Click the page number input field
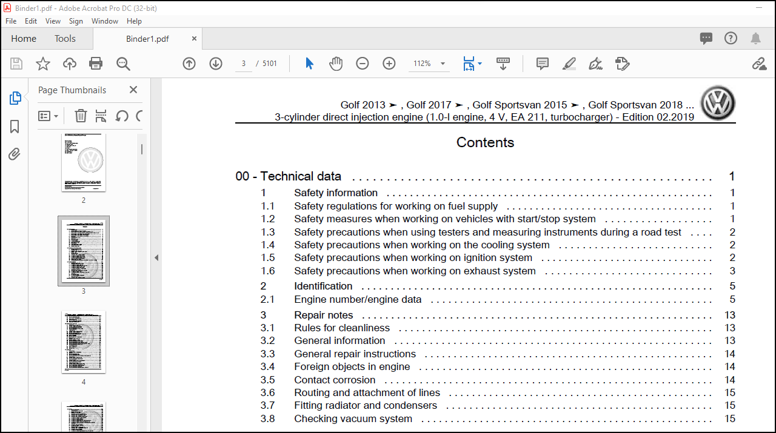This screenshot has width=776, height=433. (x=244, y=64)
